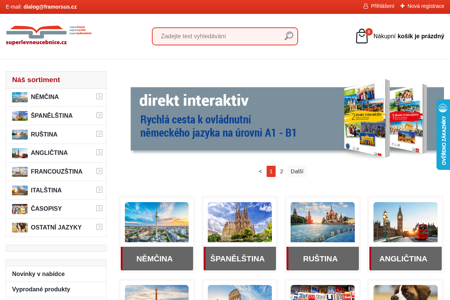Expand the Francouzština category arrow

pyautogui.click(x=99, y=171)
